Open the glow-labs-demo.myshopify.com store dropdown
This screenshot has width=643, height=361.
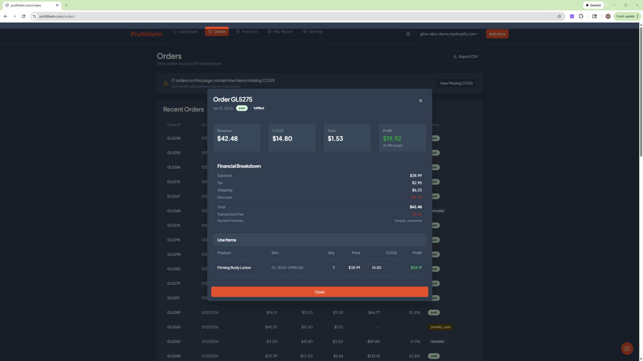tap(449, 34)
